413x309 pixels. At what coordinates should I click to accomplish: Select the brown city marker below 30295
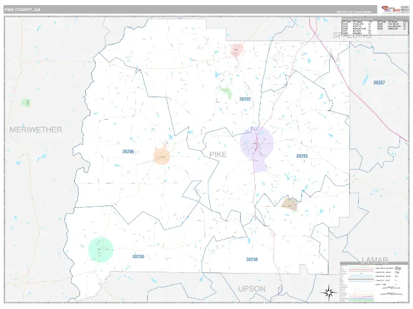(290, 204)
